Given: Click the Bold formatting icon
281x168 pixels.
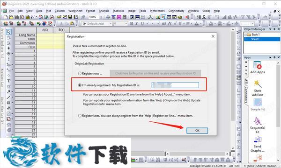Looking at the screenshot, I should 131,23.
